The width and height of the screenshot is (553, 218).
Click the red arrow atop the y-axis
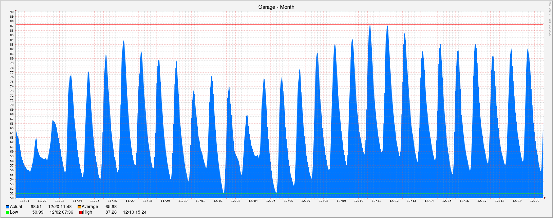point(16,11)
